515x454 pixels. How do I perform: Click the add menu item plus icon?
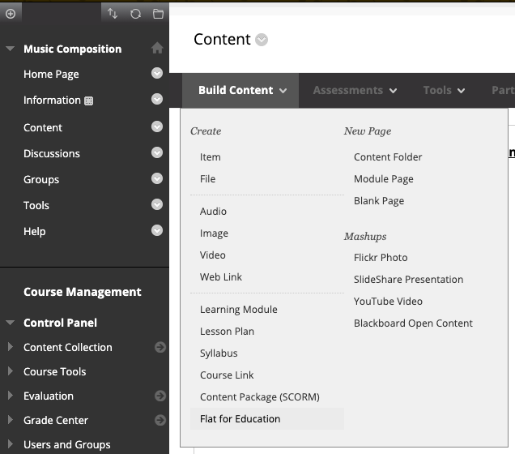[x=11, y=14]
